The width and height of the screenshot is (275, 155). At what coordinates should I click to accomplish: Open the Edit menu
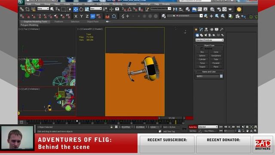(29, 4)
